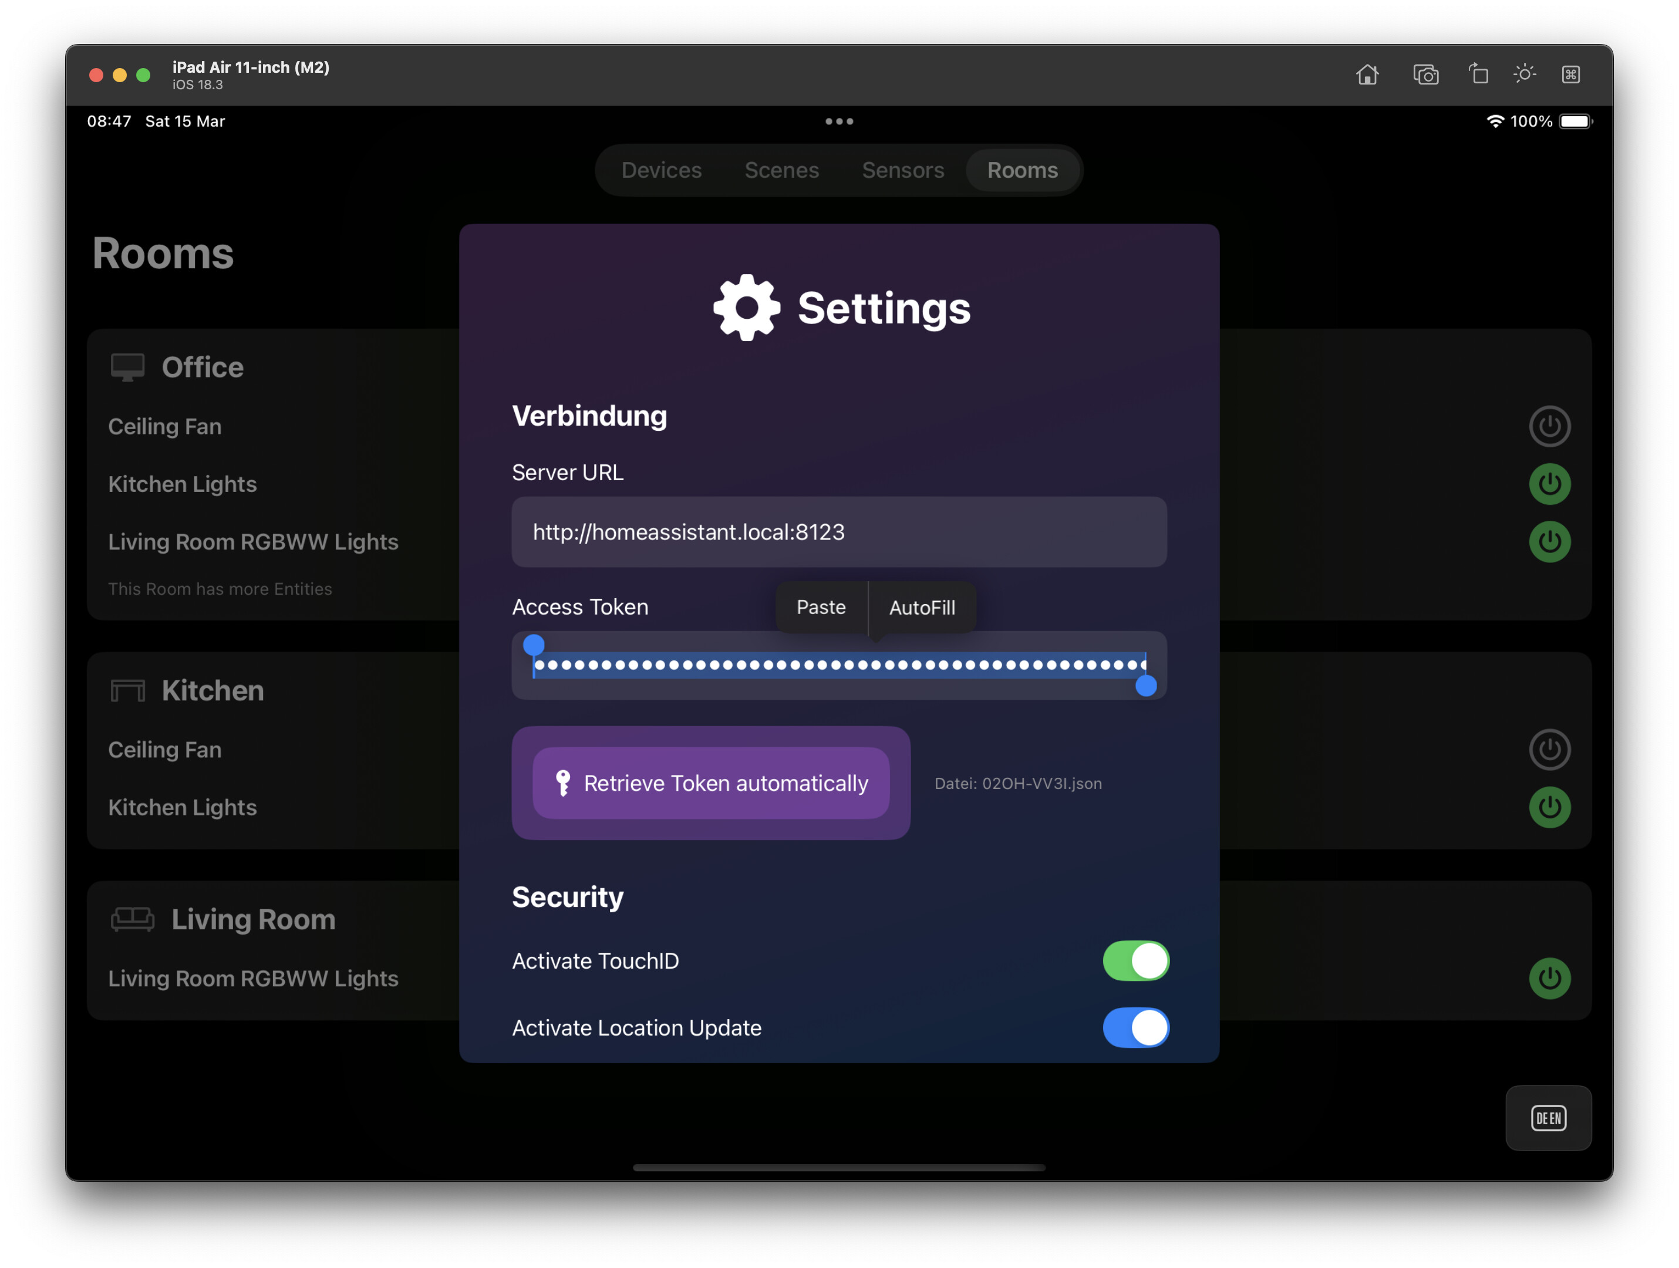Toggle Office Living Room RGBWW Lights power
1679x1268 pixels.
click(x=1549, y=542)
